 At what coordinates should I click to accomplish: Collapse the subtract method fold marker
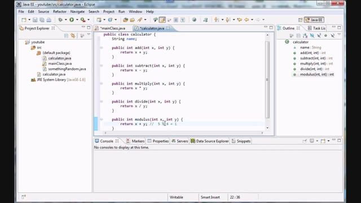pyautogui.click(x=102, y=65)
